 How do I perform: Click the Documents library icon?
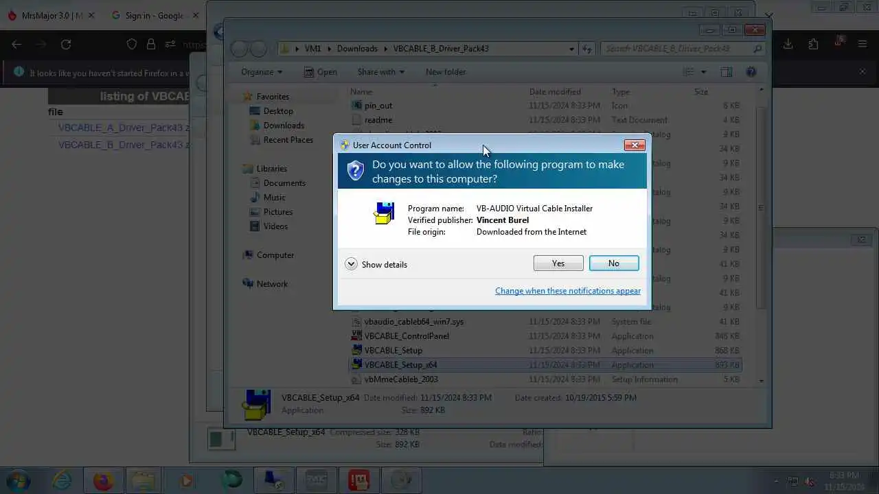coord(255,183)
